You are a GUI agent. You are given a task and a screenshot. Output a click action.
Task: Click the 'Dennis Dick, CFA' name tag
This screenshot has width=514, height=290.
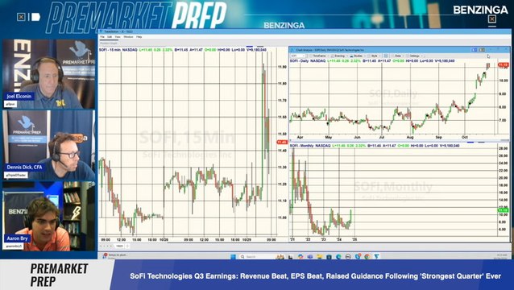tap(24, 167)
